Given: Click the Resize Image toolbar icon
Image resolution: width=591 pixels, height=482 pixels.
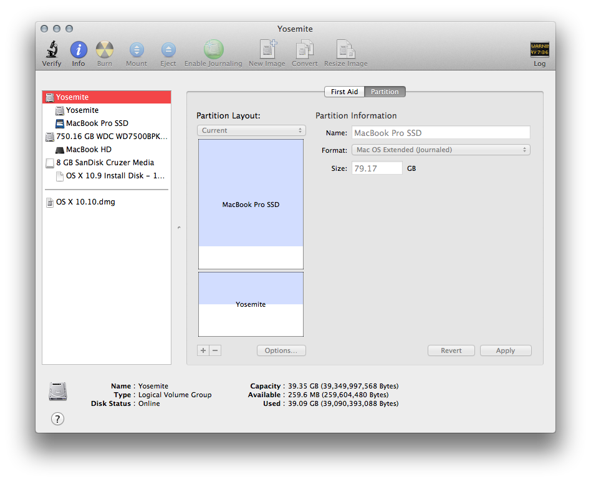Looking at the screenshot, I should click(x=345, y=49).
